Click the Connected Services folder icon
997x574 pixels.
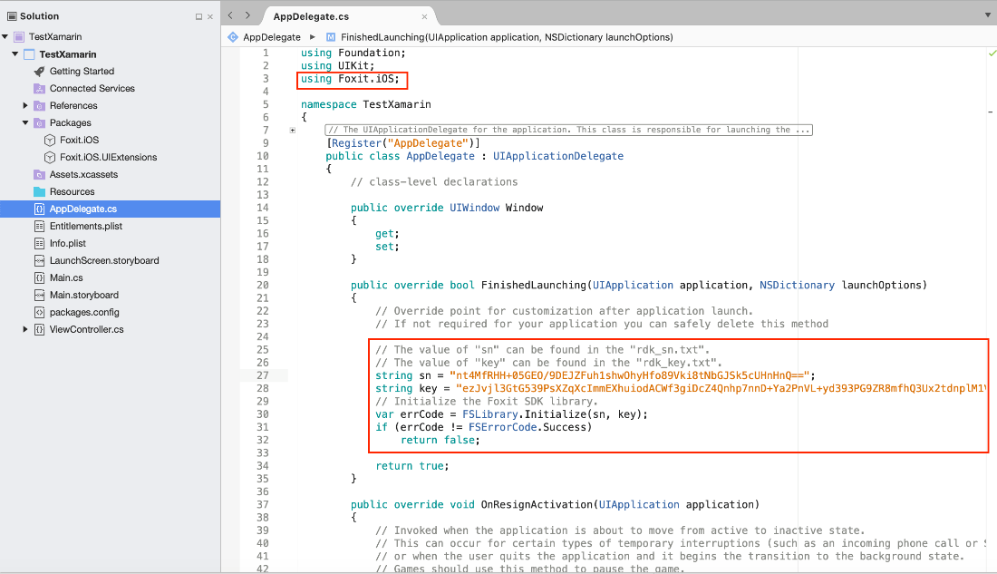click(x=39, y=89)
